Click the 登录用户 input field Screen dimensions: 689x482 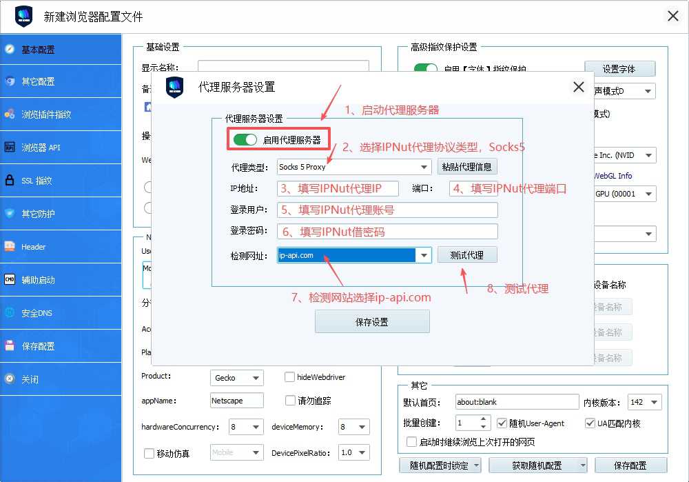pos(387,210)
